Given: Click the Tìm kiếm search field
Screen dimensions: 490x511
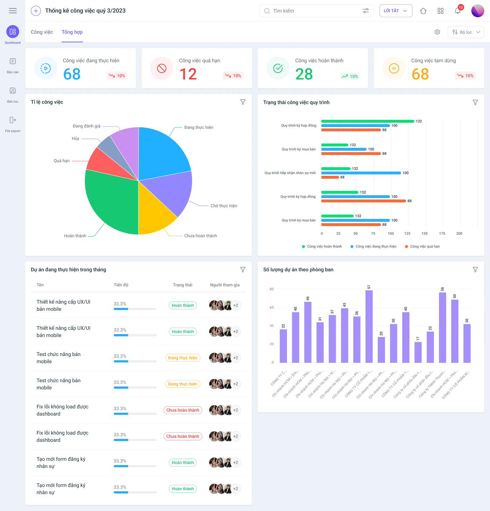Looking at the screenshot, I should tap(312, 11).
